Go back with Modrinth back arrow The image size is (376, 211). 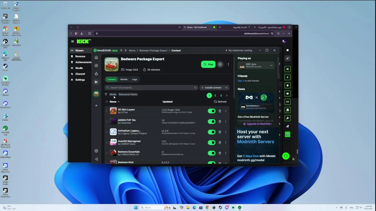click(121, 50)
